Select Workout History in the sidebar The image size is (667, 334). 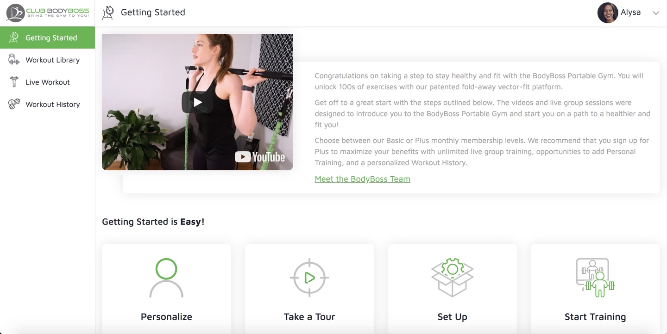click(52, 104)
